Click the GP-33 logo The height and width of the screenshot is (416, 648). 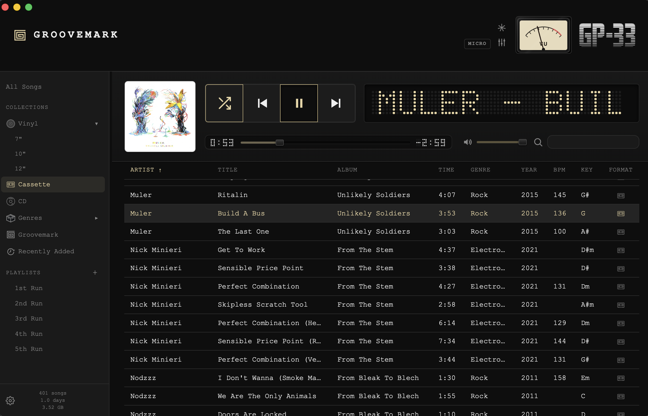pyautogui.click(x=607, y=35)
